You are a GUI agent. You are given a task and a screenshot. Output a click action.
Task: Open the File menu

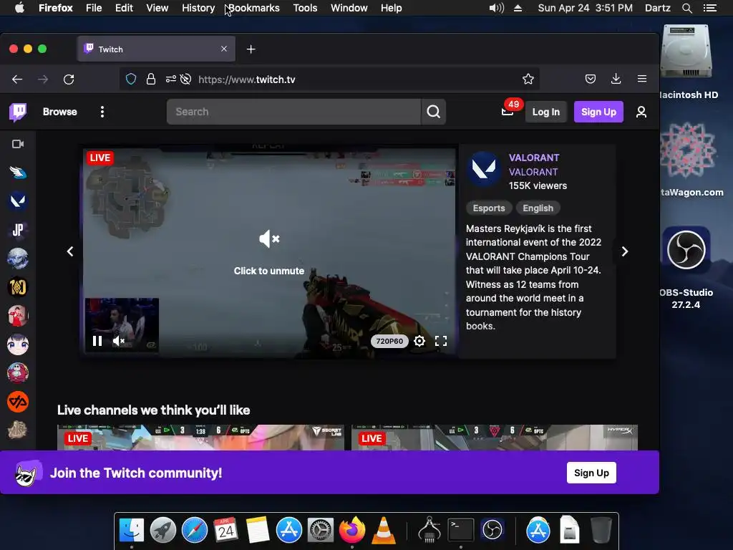tap(94, 8)
